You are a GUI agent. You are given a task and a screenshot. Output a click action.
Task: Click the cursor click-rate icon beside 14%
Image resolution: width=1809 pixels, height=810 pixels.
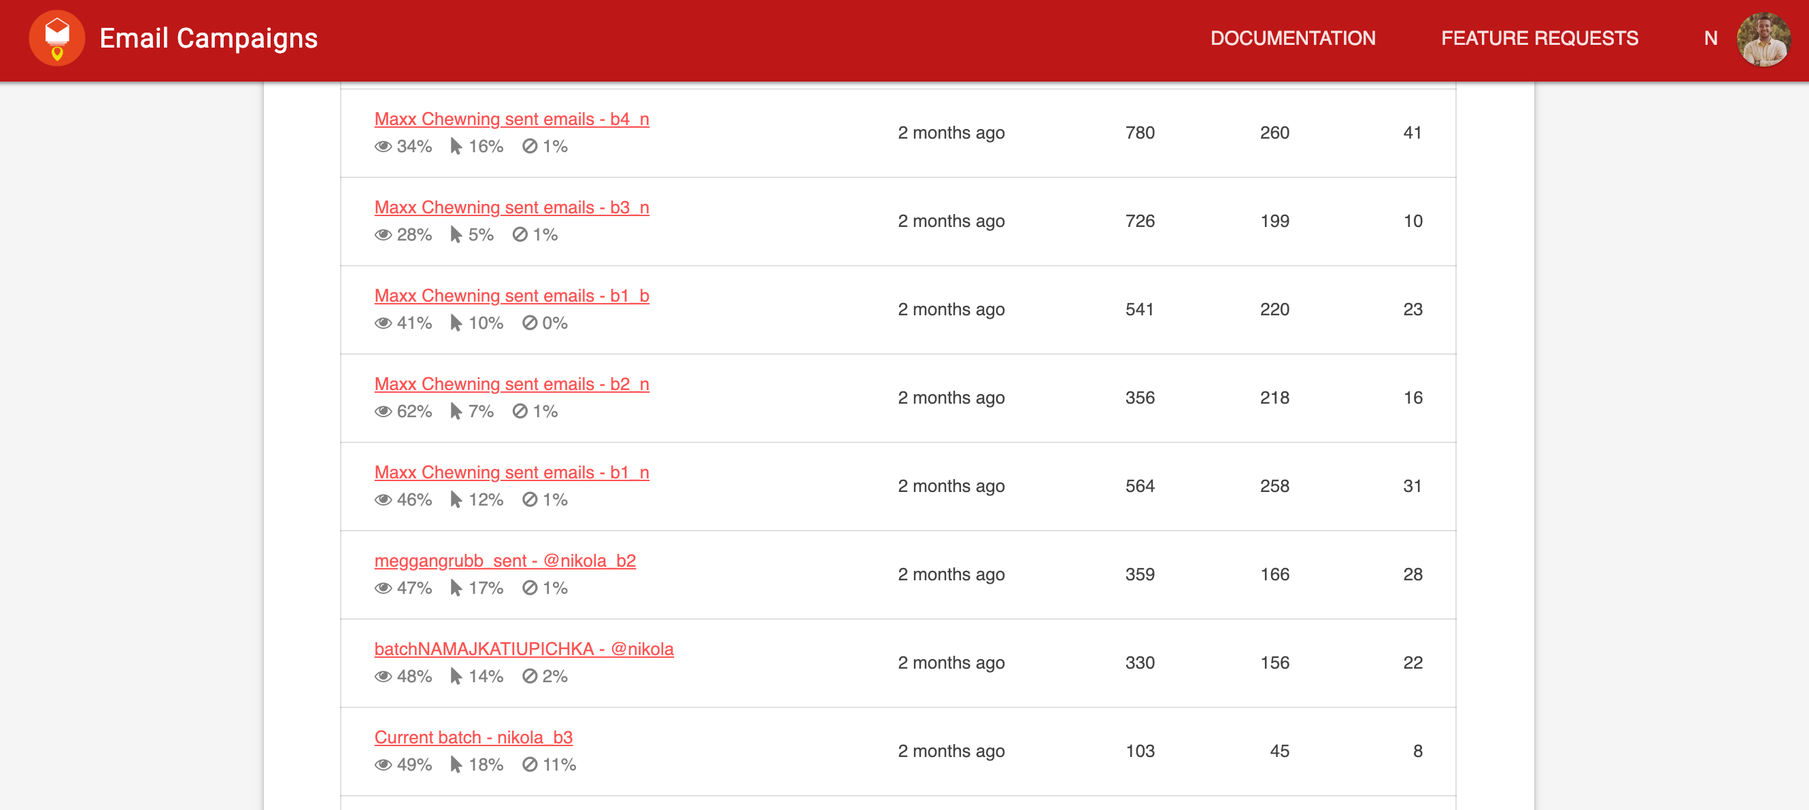(x=456, y=677)
